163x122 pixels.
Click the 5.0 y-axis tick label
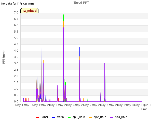click(x=16, y=38)
